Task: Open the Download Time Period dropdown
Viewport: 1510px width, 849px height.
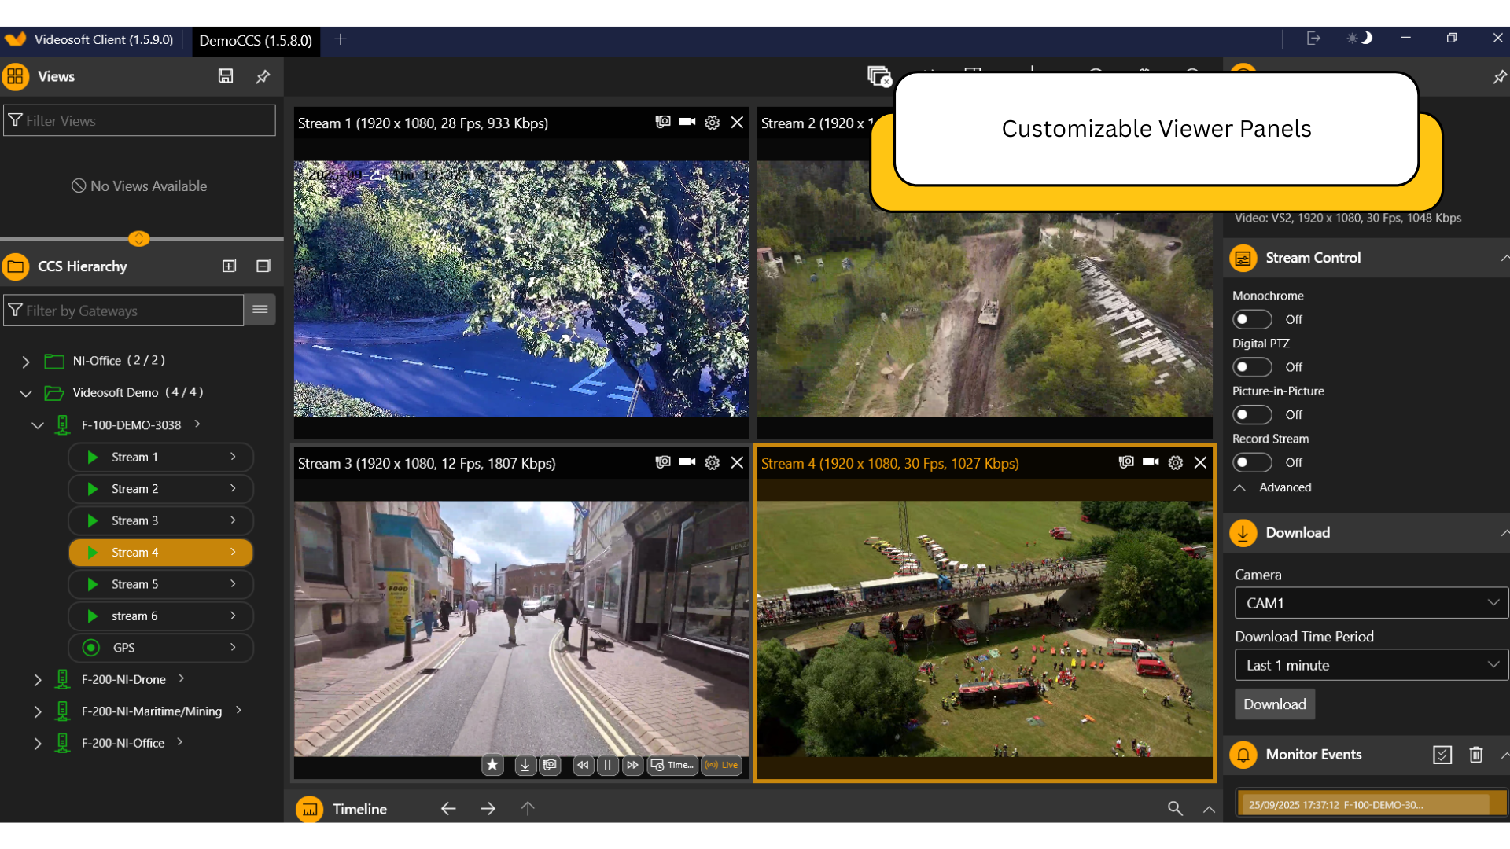Action: click(1370, 665)
